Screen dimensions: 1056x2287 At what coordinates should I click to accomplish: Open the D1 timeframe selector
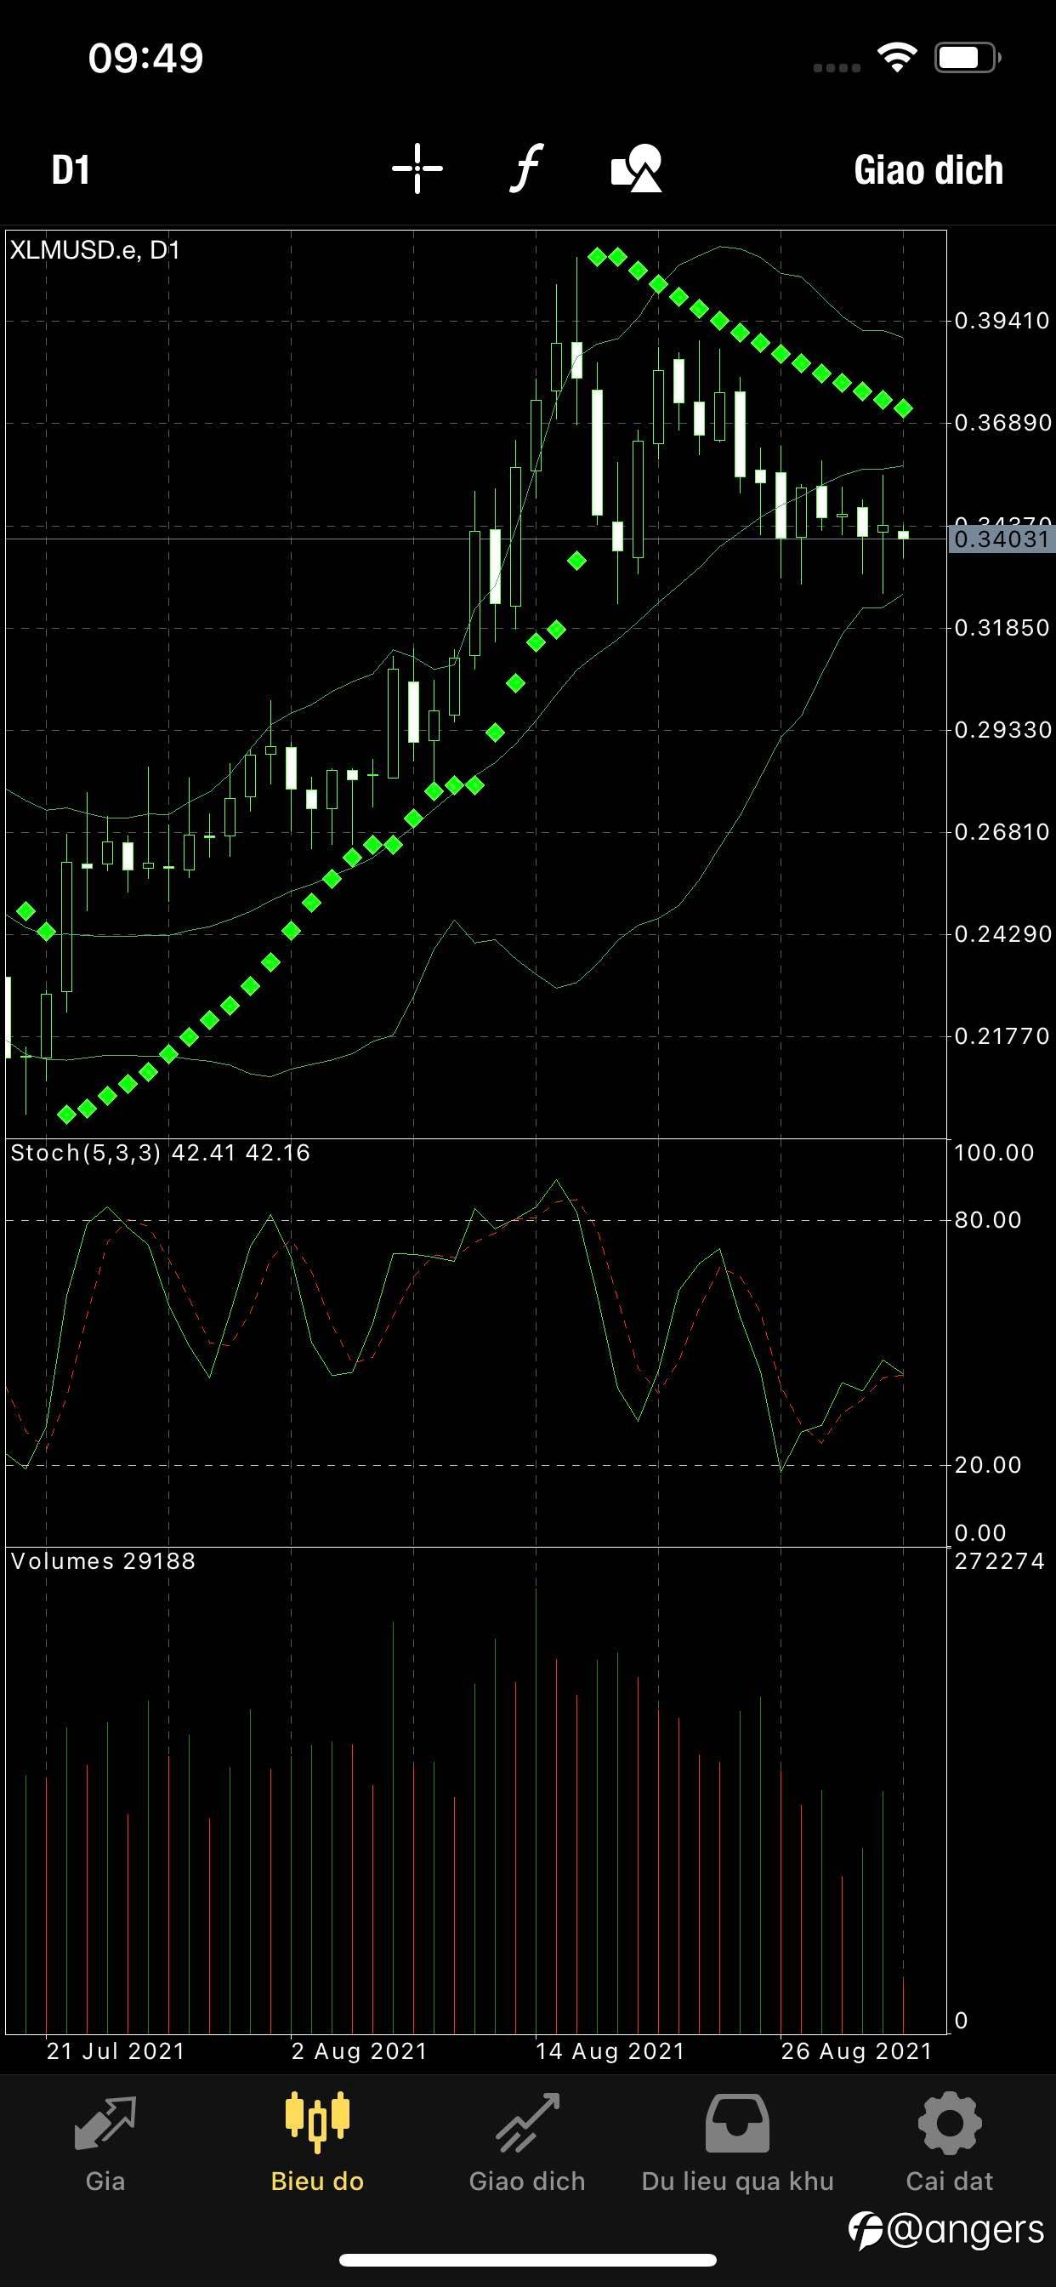point(71,169)
